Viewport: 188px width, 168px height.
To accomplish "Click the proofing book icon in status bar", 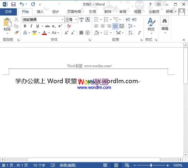I will [53, 165].
